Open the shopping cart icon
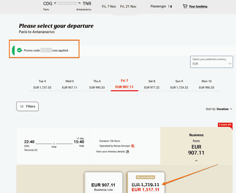Viewport: 236px width, 193px height. pos(185,6)
